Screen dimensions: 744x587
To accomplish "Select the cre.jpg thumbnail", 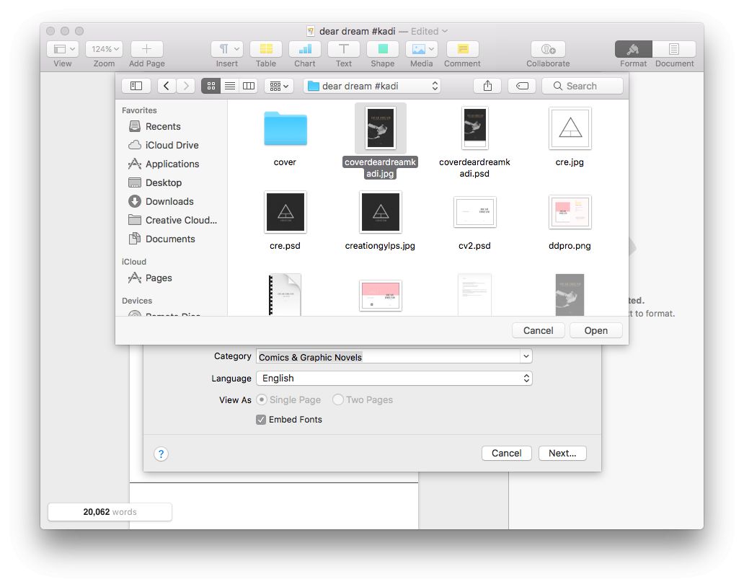I will pyautogui.click(x=570, y=129).
